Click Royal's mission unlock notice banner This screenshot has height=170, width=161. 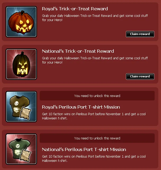97,96
